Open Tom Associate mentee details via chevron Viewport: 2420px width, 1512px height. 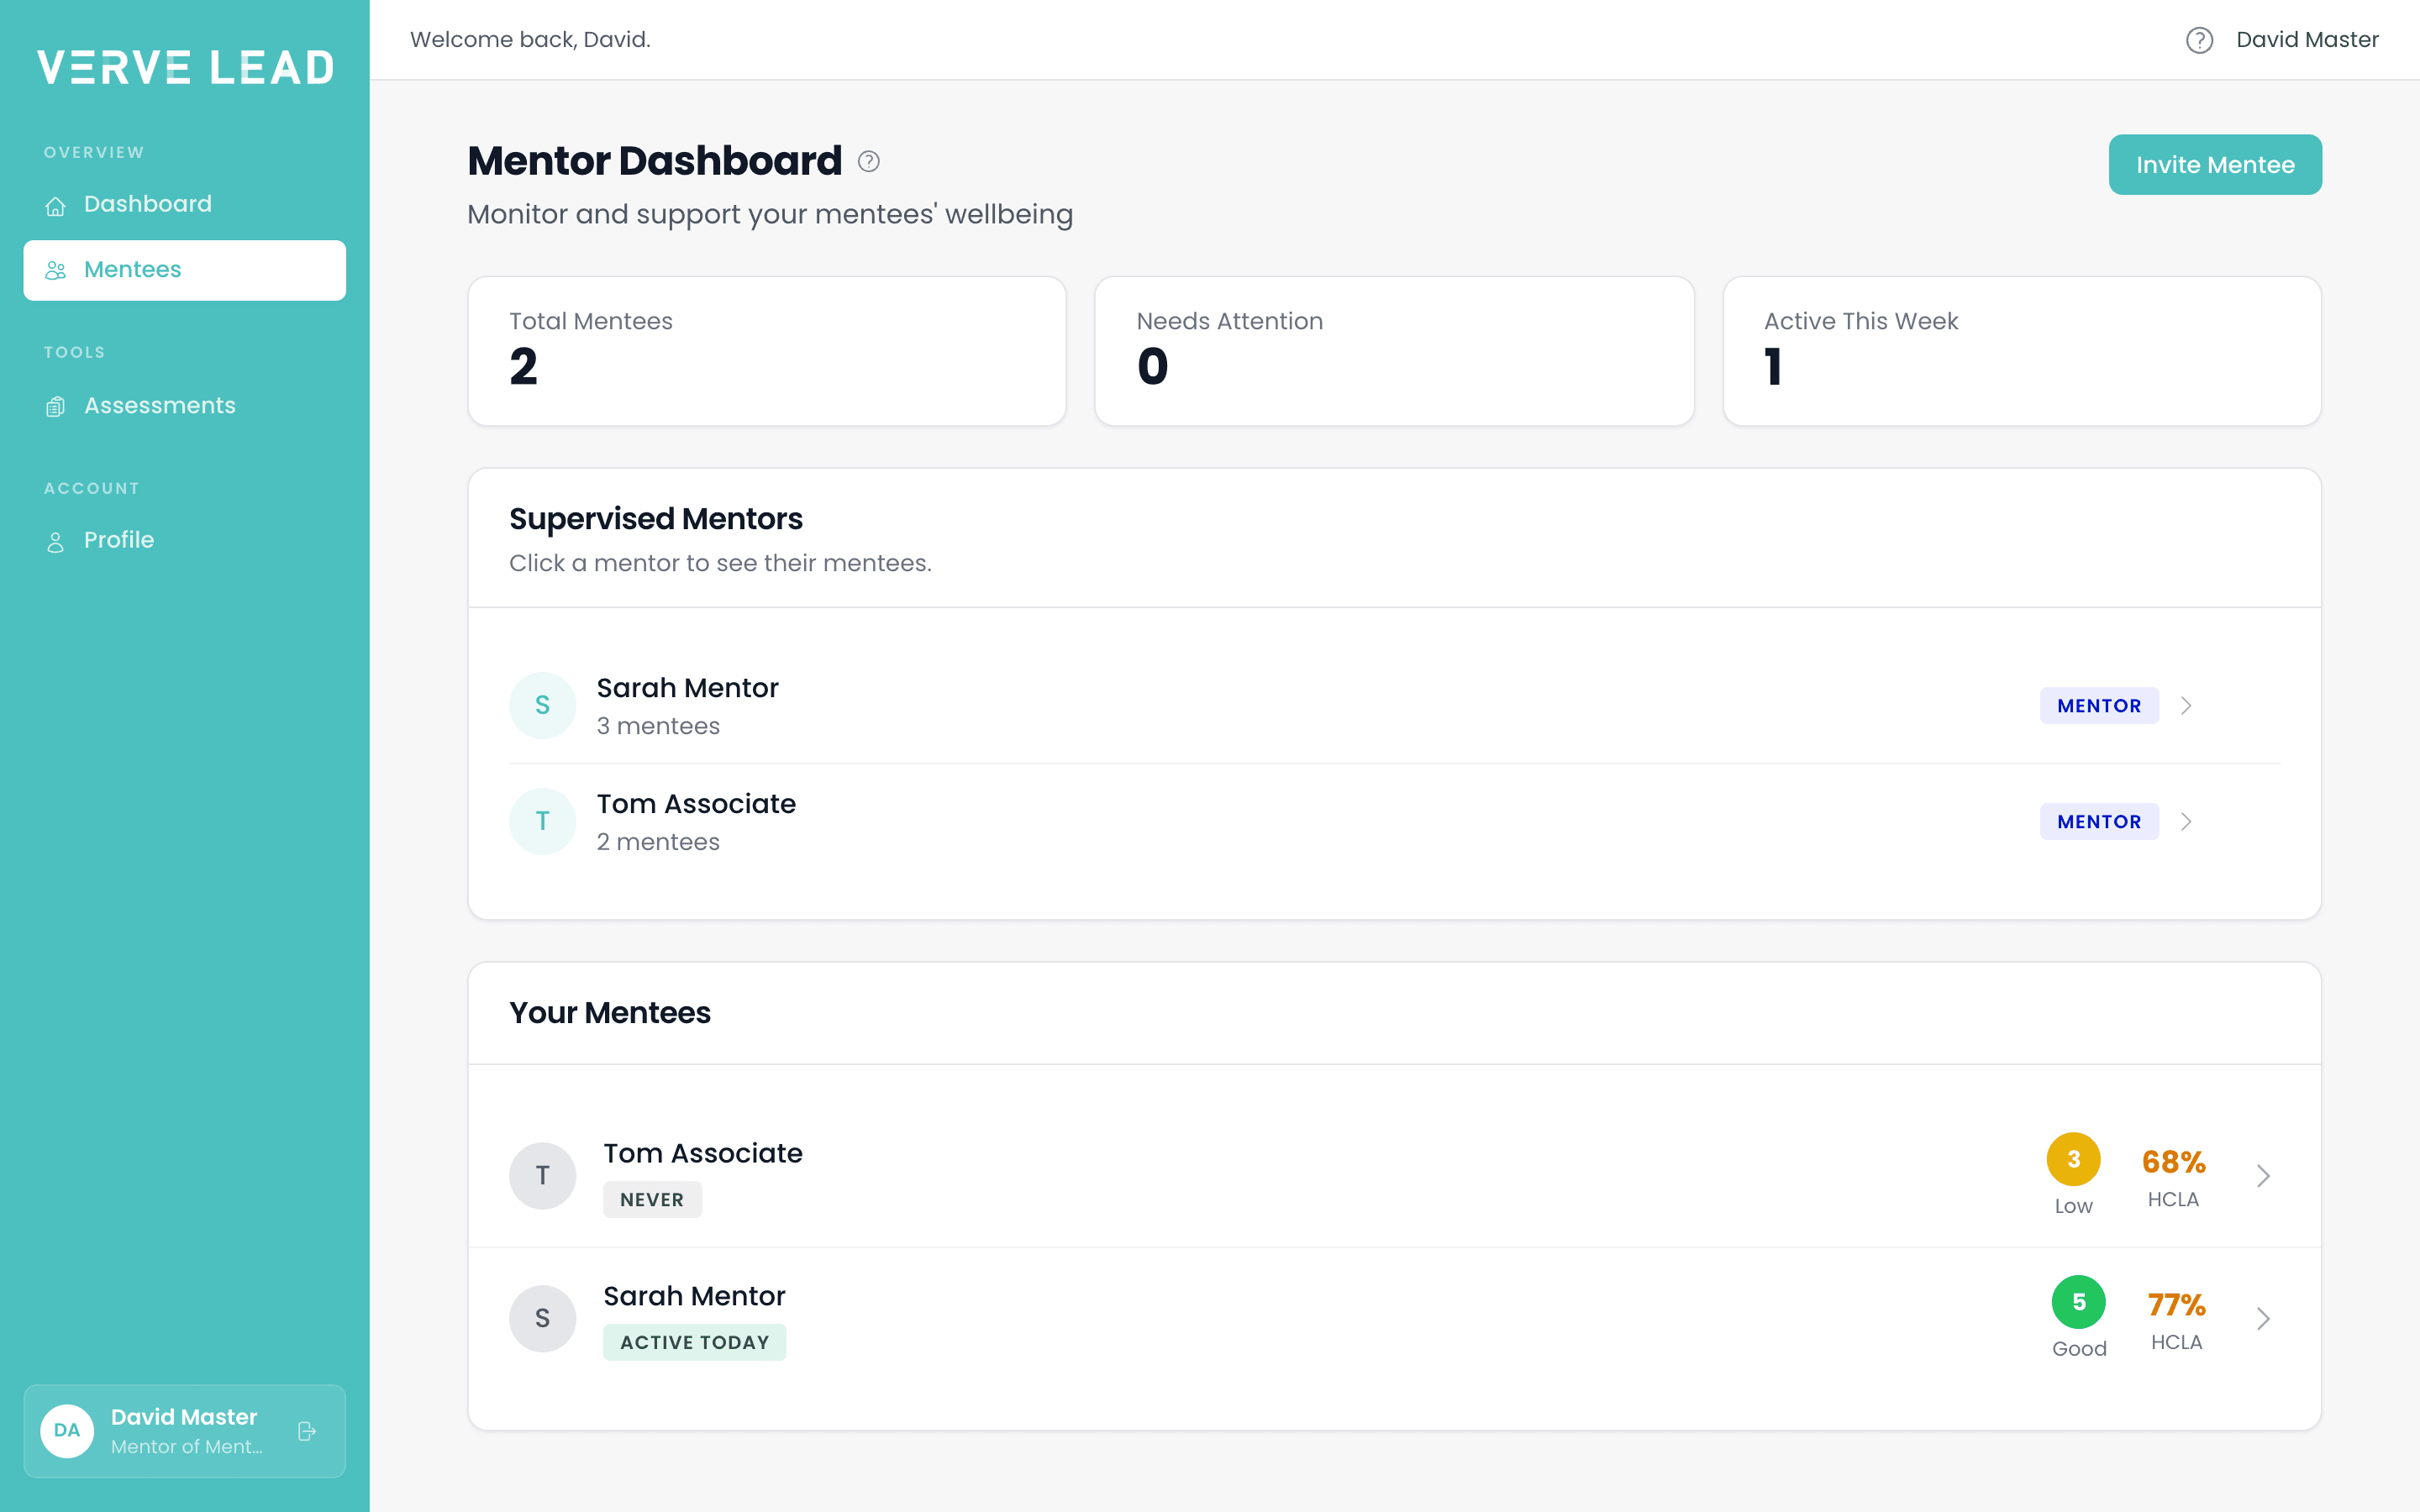click(2263, 1176)
